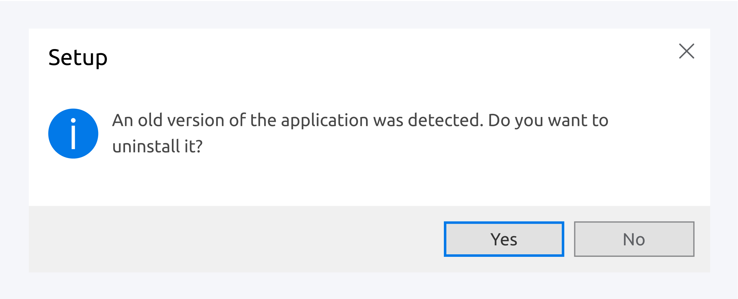The height and width of the screenshot is (299, 738).
Task: Click the word "application" in the message
Action: click(x=325, y=121)
